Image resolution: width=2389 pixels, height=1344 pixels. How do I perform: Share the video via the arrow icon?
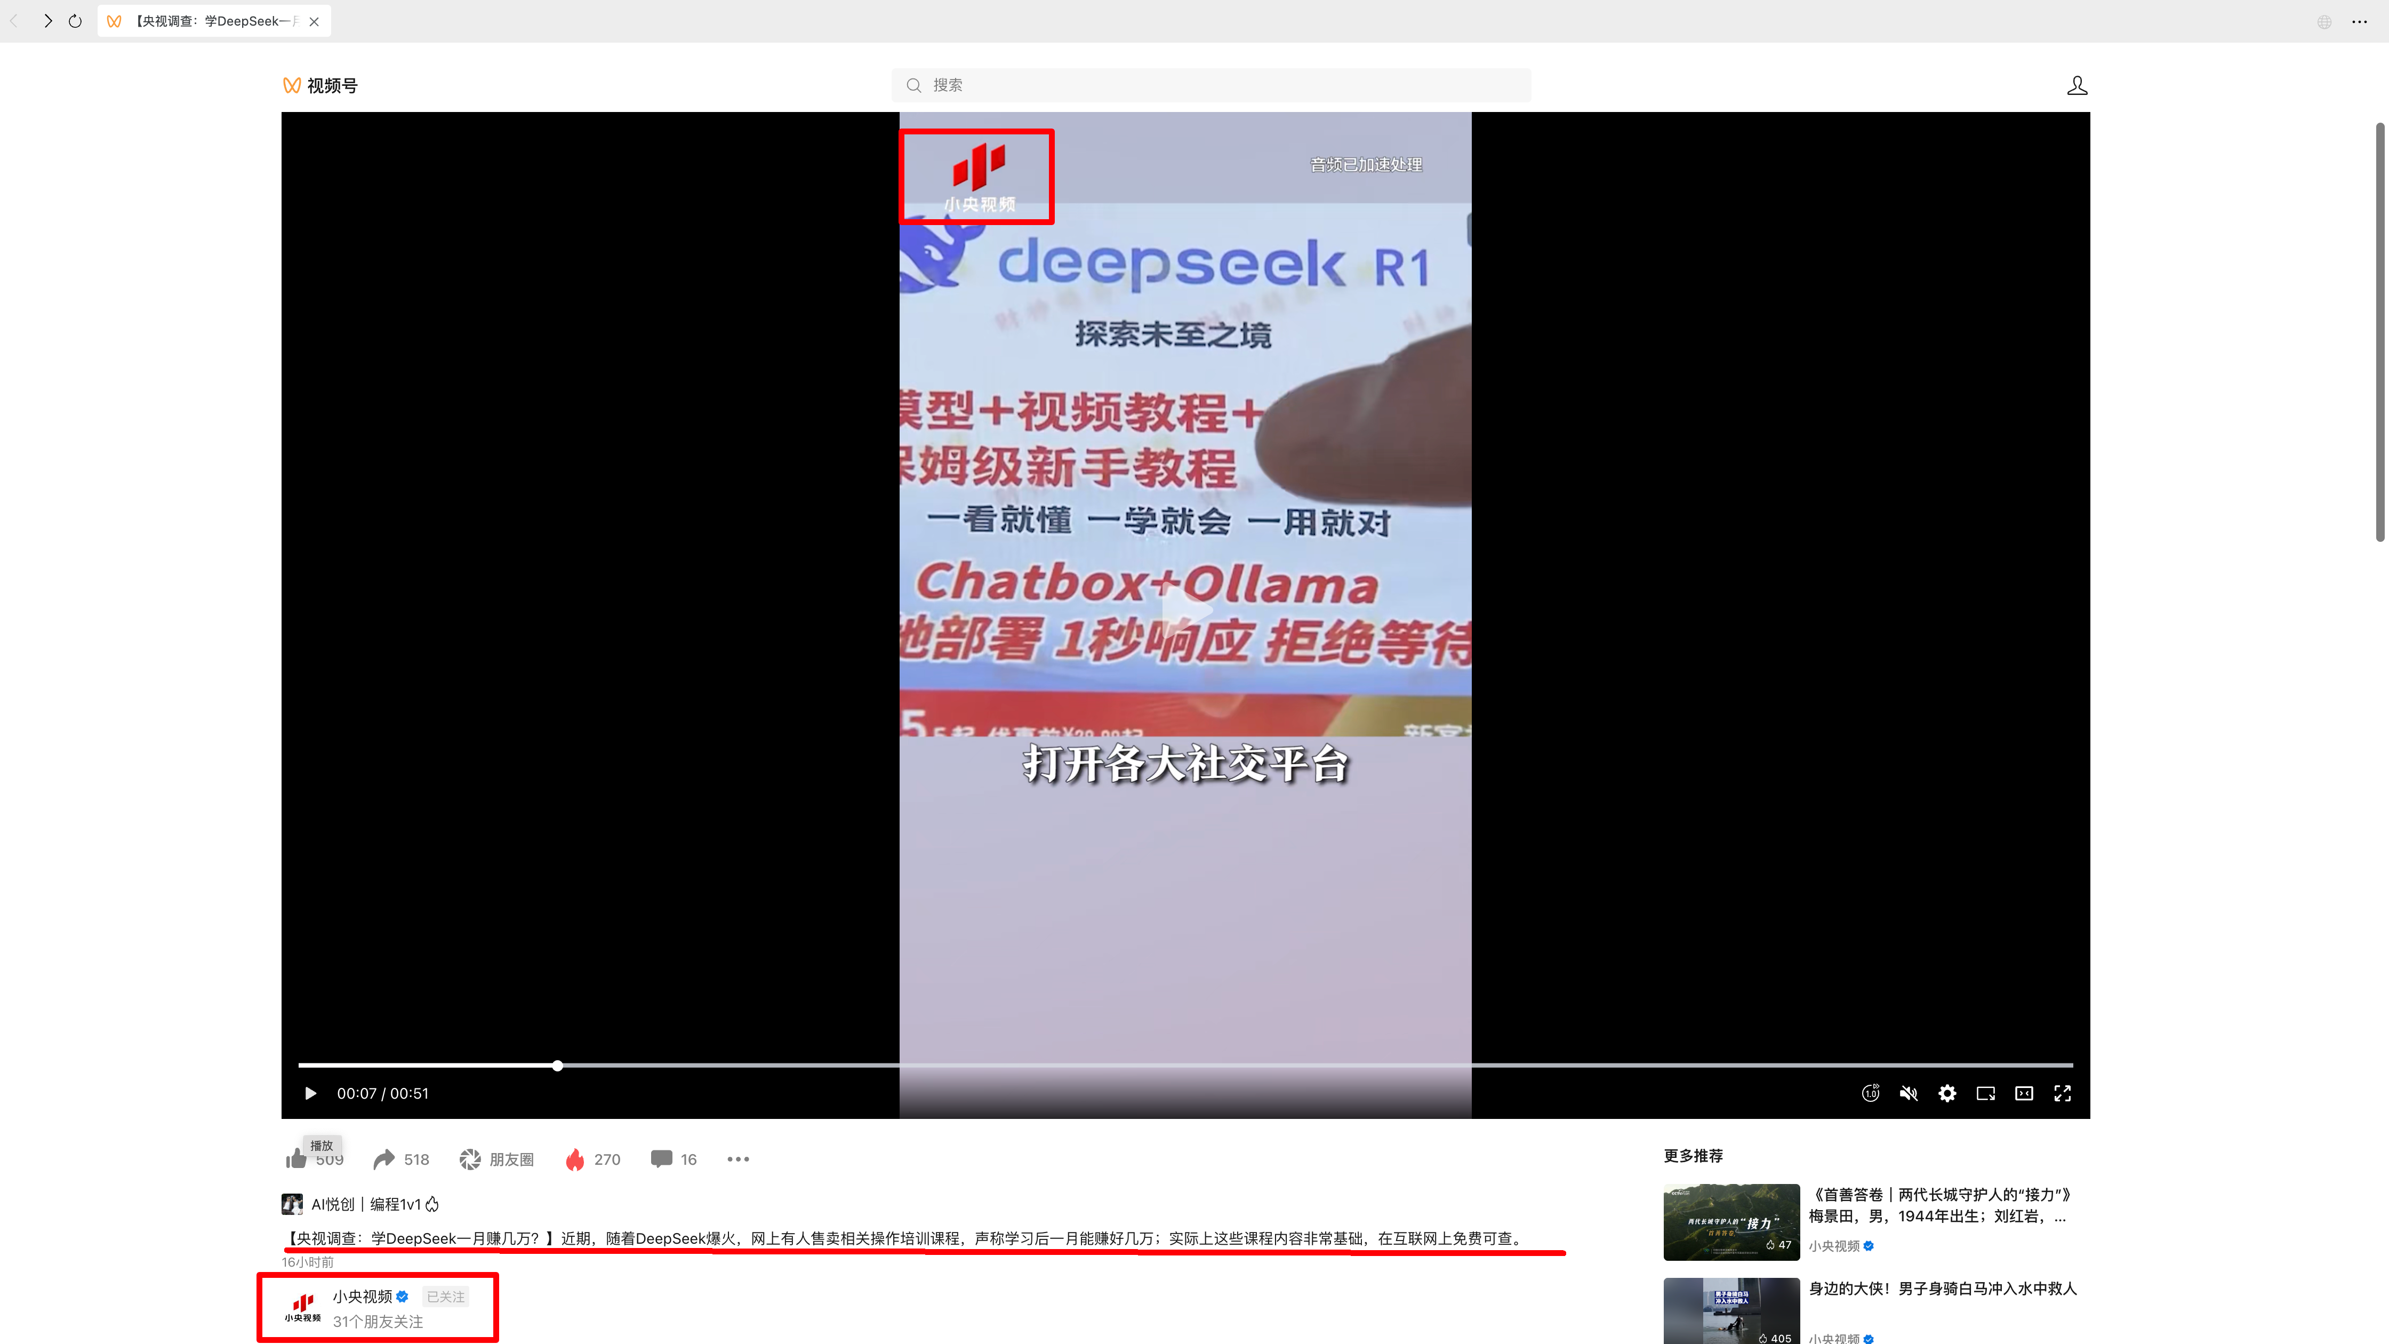384,1159
